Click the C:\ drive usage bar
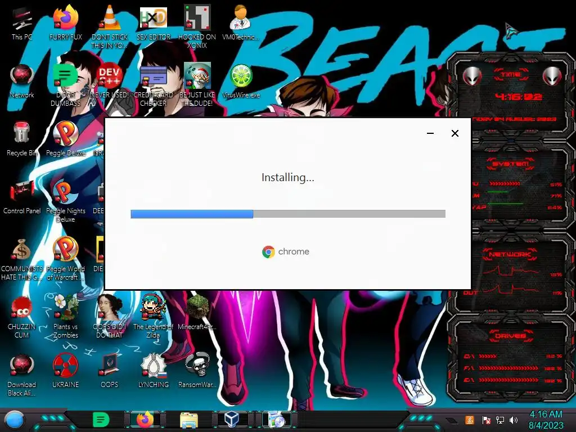Screen dimensions: 576x432 pyautogui.click(x=488, y=356)
